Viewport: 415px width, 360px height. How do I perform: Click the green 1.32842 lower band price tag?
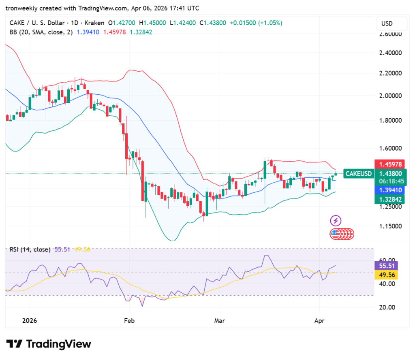point(390,199)
